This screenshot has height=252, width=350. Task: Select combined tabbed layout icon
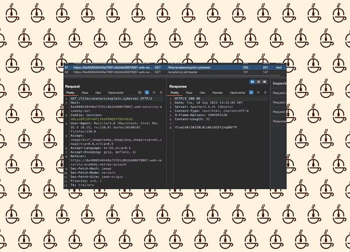click(x=264, y=81)
